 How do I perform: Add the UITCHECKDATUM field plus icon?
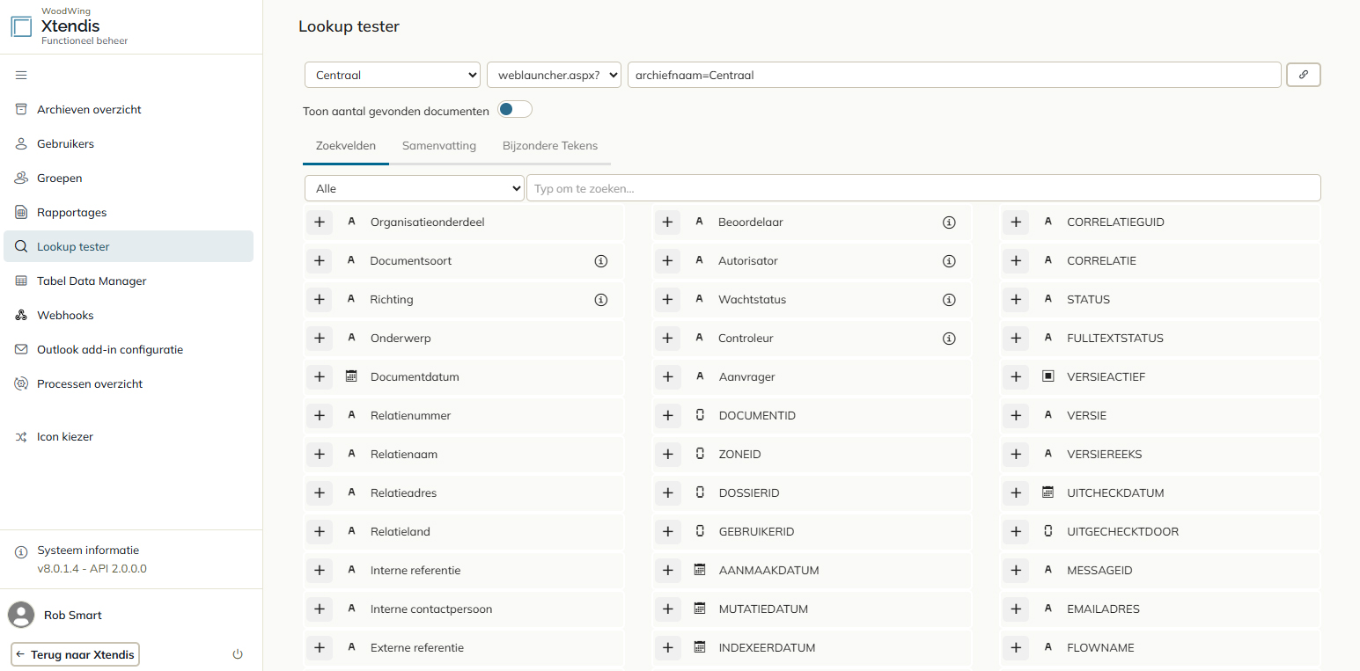pyautogui.click(x=1016, y=493)
